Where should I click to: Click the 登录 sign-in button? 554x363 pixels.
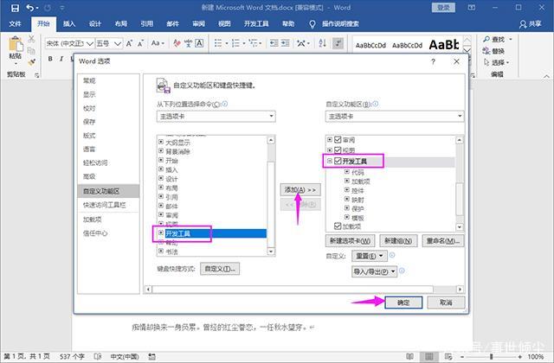coord(443,8)
